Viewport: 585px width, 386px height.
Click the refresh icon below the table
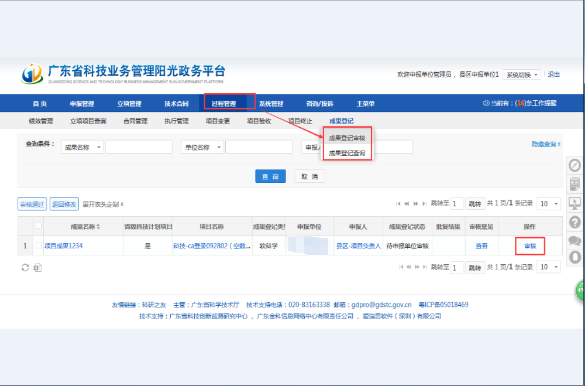tap(25, 268)
